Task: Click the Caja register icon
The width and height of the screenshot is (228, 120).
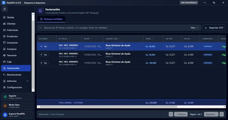Action: click(x=4, y=62)
